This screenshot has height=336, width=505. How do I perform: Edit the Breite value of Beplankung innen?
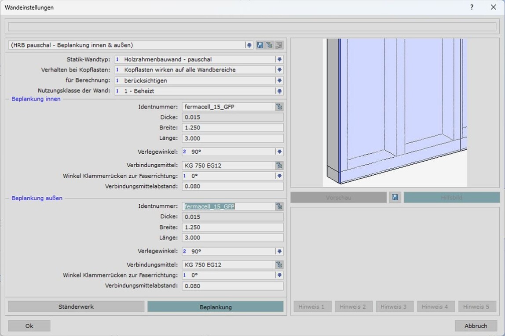pyautogui.click(x=233, y=128)
